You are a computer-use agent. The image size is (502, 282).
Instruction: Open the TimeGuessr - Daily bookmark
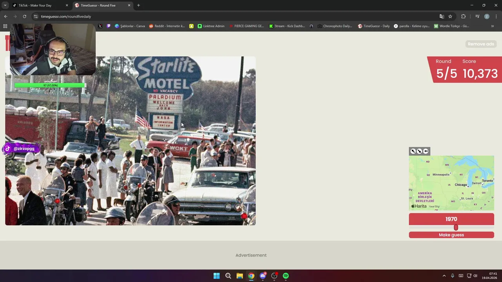click(x=374, y=26)
